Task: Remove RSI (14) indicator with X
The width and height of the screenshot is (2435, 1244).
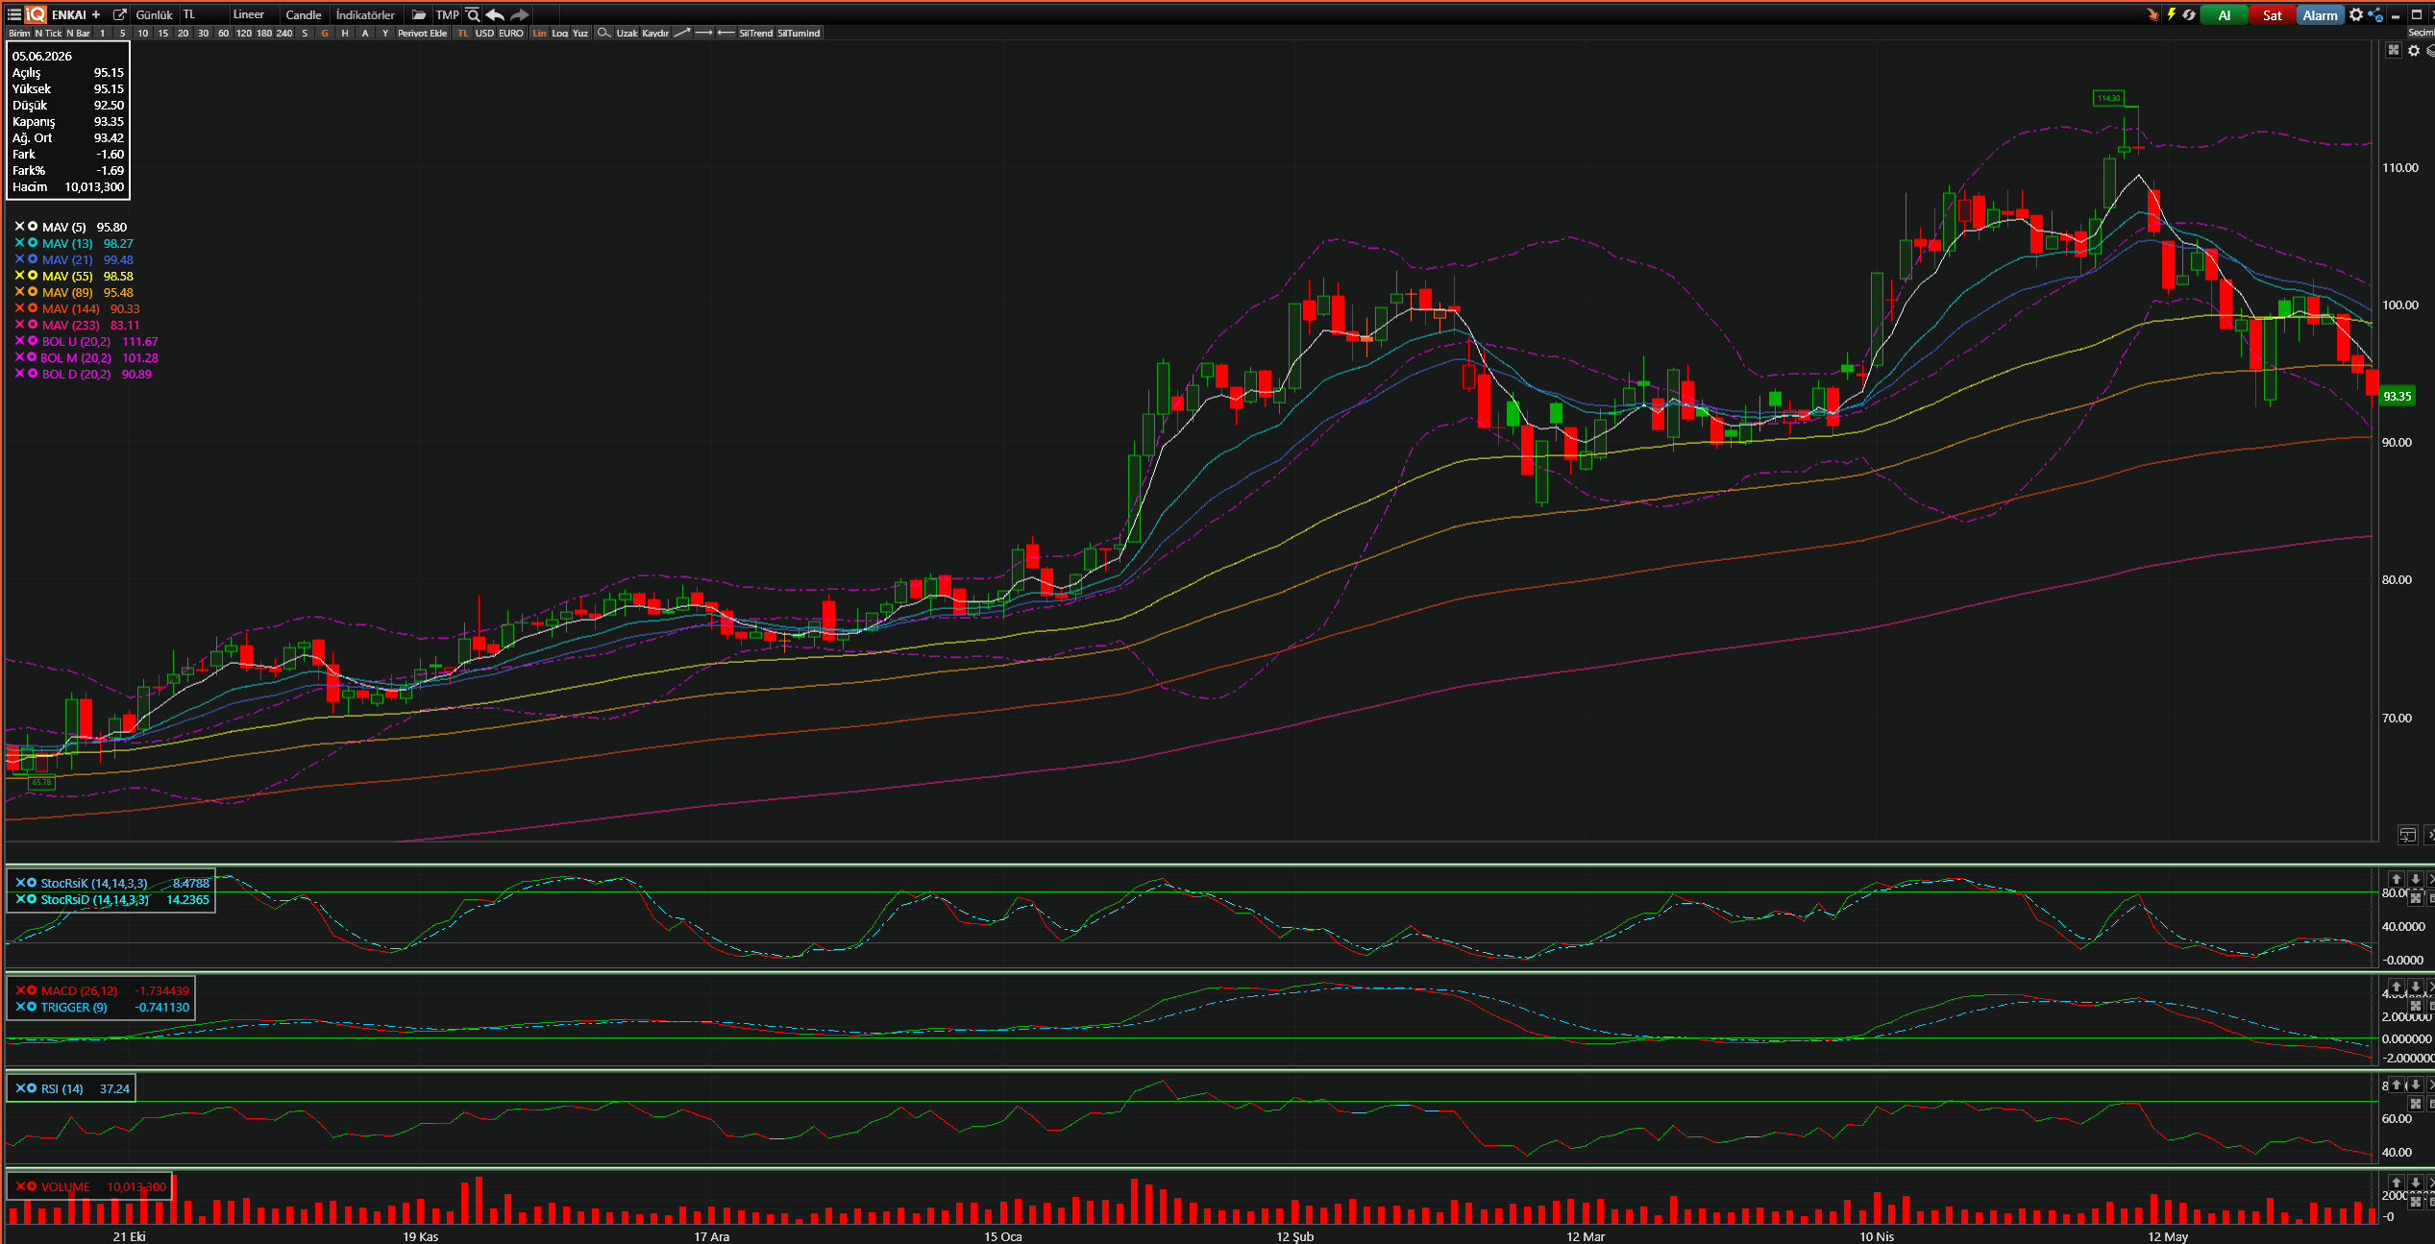Action: 19,1088
